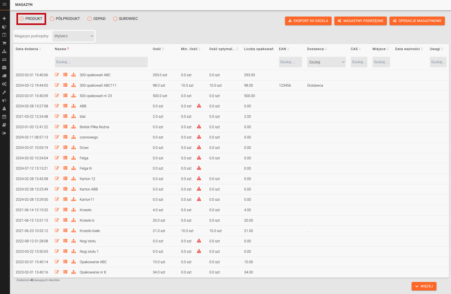Click OPERACJE MAGAZYNOWE button
Screen dimensions: 451x294
point(417,21)
